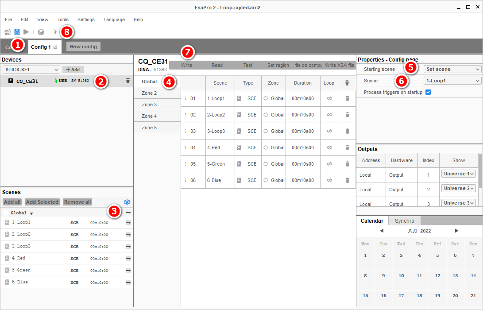Click the blue speaker icon in toolbar
The width and height of the screenshot is (483, 310).
pyautogui.click(x=17, y=32)
